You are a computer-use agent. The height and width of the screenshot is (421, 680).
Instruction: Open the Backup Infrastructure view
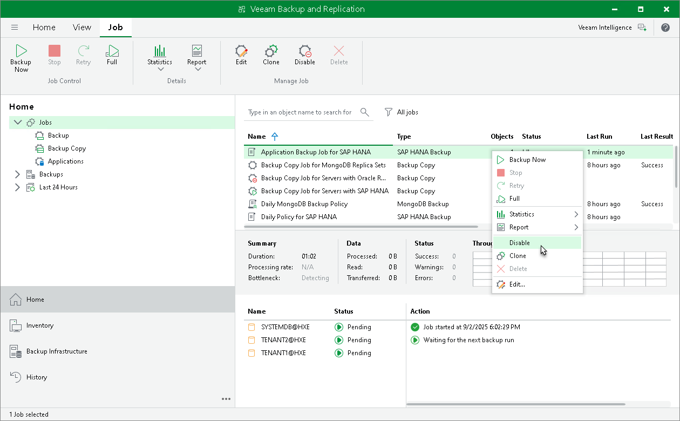56,351
